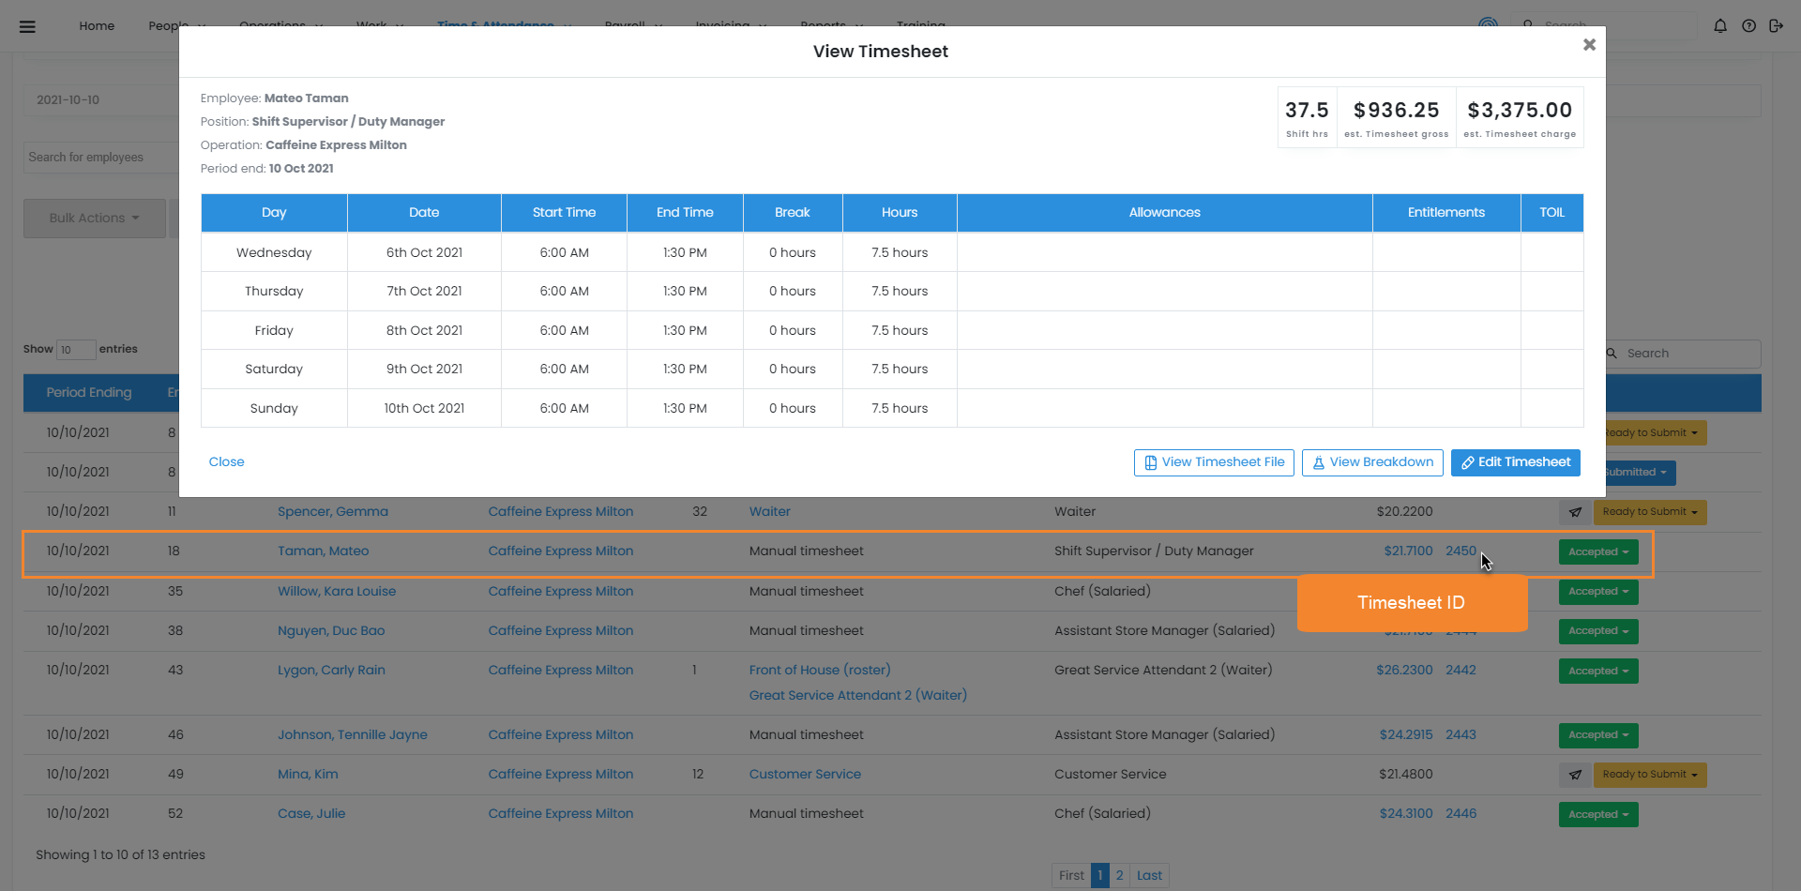Open timesheet ID 2442
The height and width of the screenshot is (891, 1801).
tap(1460, 670)
